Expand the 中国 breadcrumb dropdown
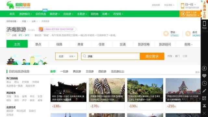Screen dimensions: 208x117 tap(25, 21)
